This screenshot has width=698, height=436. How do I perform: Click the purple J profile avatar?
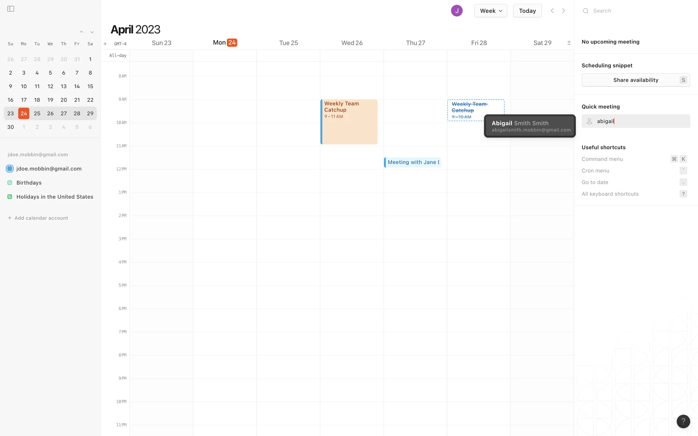[x=457, y=11]
